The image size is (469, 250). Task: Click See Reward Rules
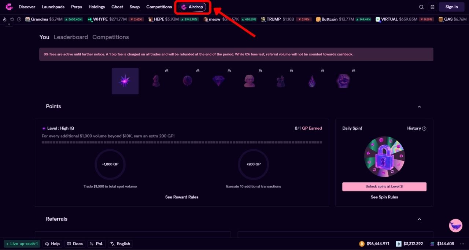pyautogui.click(x=182, y=197)
